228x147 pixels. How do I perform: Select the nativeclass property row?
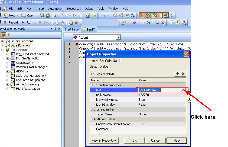[138, 95]
